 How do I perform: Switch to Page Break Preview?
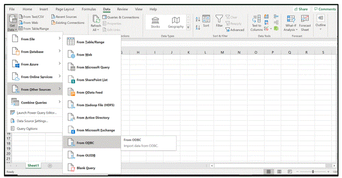pos(289,172)
